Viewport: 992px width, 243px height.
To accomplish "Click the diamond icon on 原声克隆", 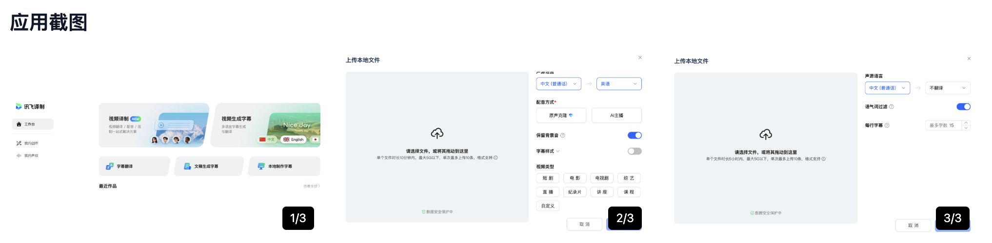I will coord(571,116).
